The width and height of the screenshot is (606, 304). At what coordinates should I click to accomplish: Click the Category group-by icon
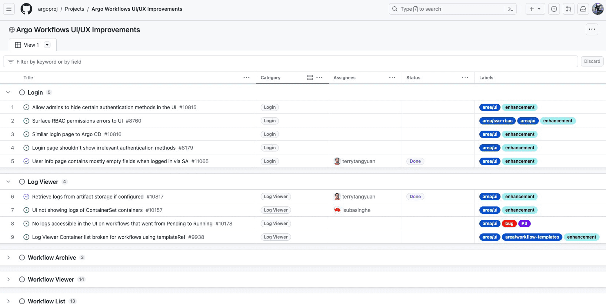(x=310, y=78)
